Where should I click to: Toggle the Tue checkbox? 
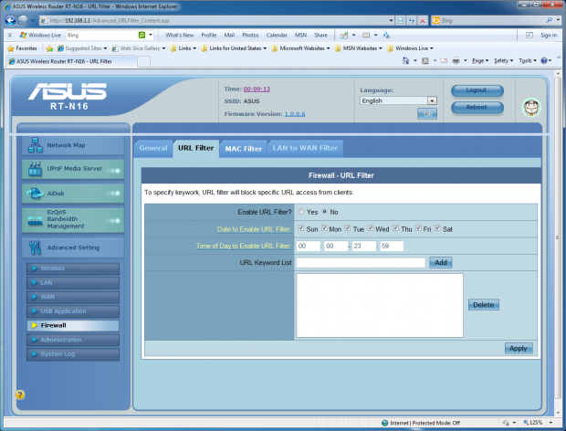348,228
